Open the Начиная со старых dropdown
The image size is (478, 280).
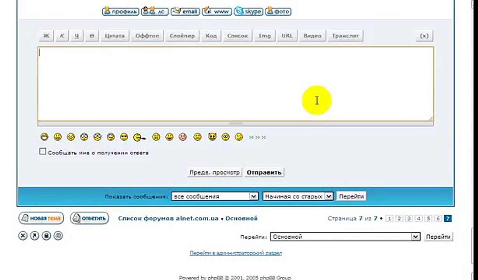[298, 196]
